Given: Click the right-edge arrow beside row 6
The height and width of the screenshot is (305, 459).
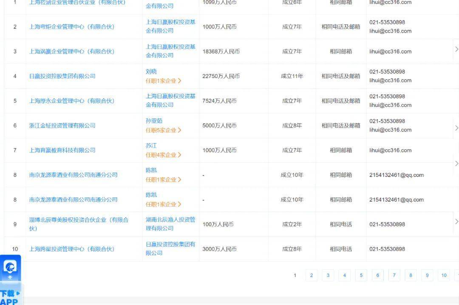Looking at the screenshot, I should 456,128.
